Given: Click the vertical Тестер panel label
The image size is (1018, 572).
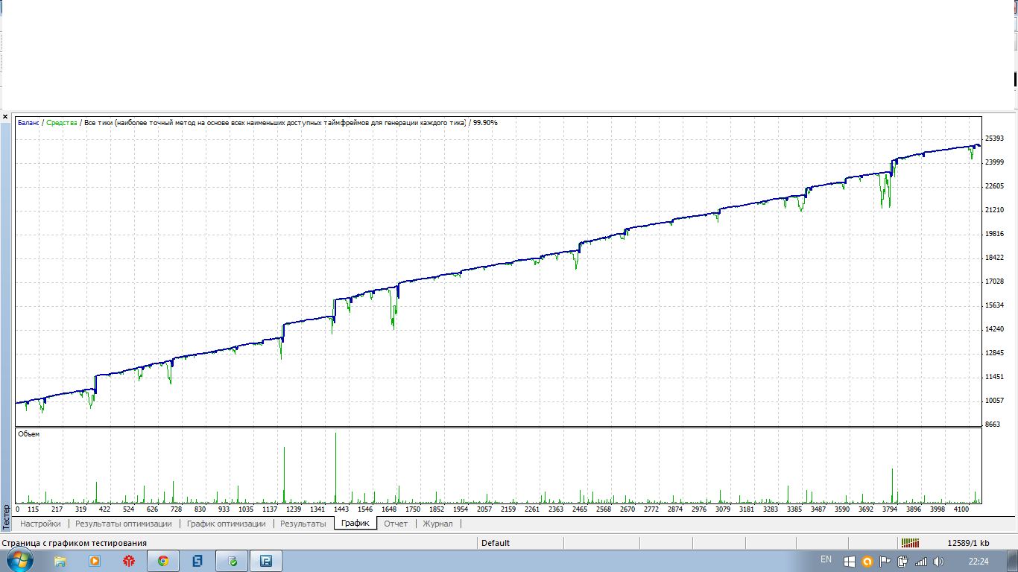Looking at the screenshot, I should click(6, 516).
